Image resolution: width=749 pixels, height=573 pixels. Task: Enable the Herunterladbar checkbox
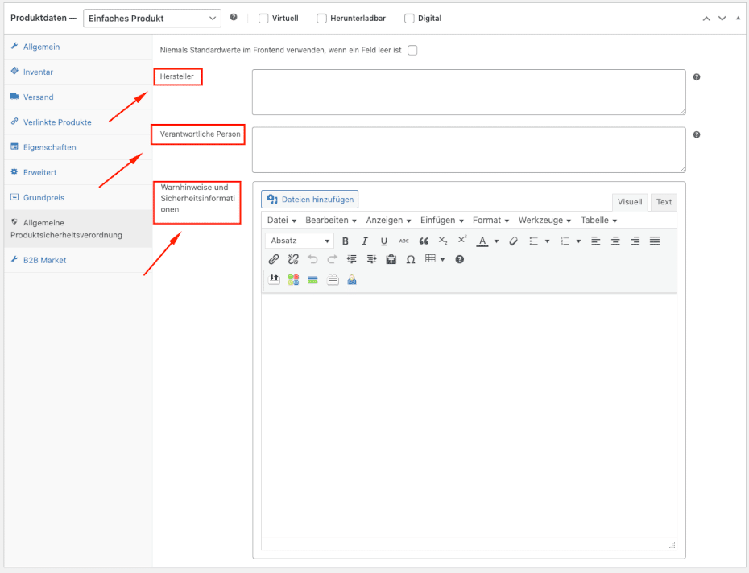click(321, 19)
